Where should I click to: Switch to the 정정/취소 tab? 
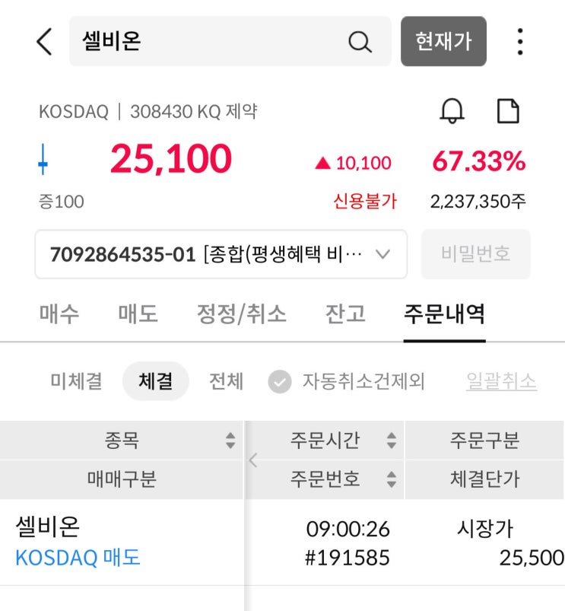pyautogui.click(x=242, y=313)
